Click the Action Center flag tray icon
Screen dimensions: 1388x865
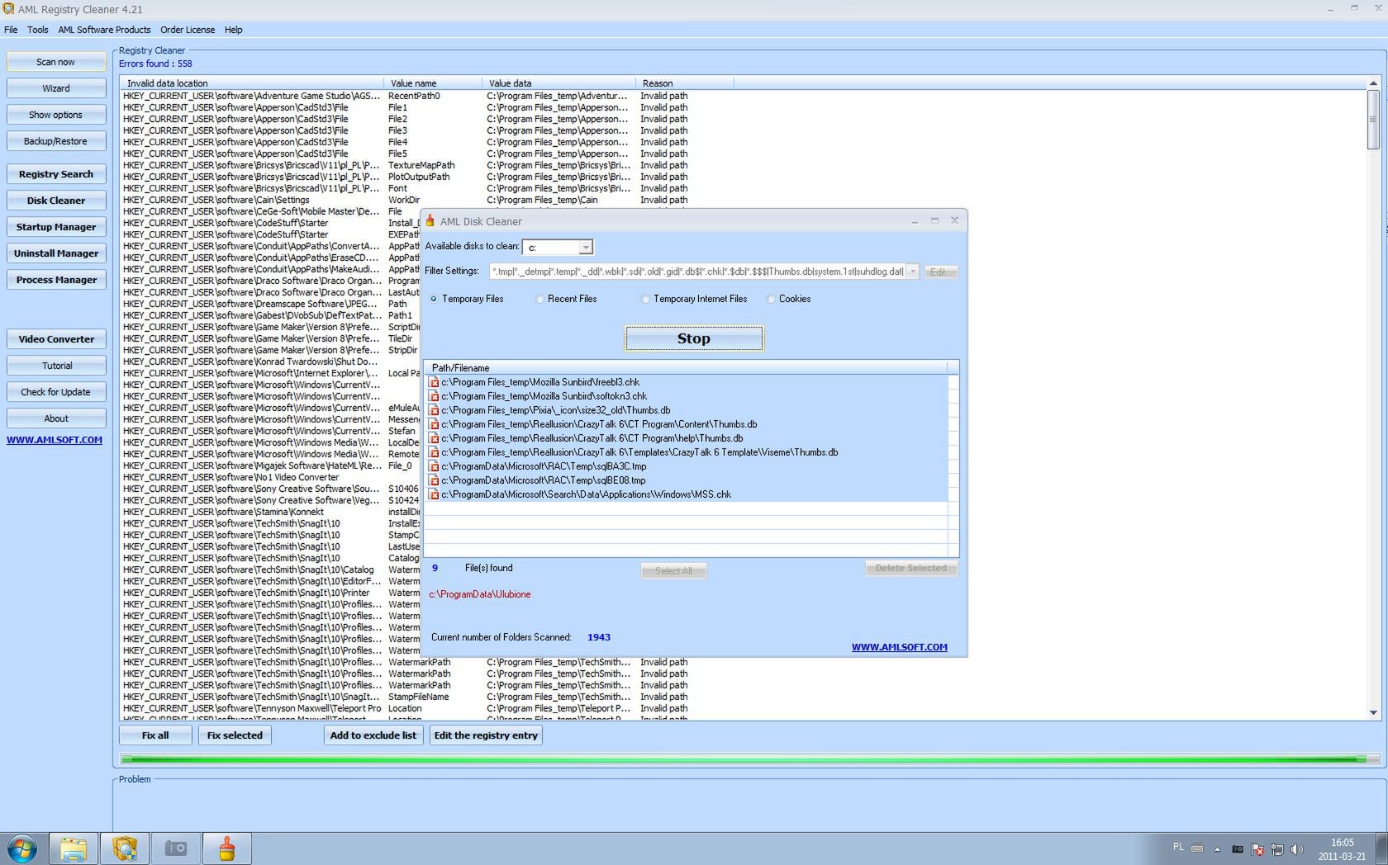(1257, 849)
